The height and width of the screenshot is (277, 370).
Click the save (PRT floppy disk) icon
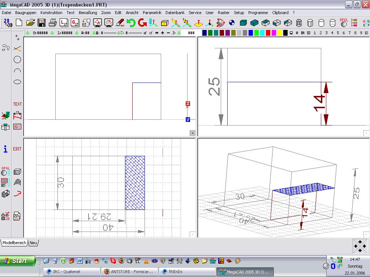[x=42, y=23]
